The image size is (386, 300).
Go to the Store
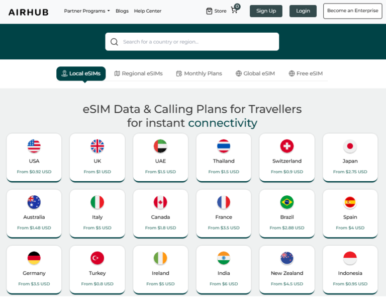(216, 11)
